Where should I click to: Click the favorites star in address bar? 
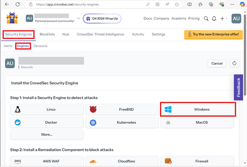coord(177,4)
